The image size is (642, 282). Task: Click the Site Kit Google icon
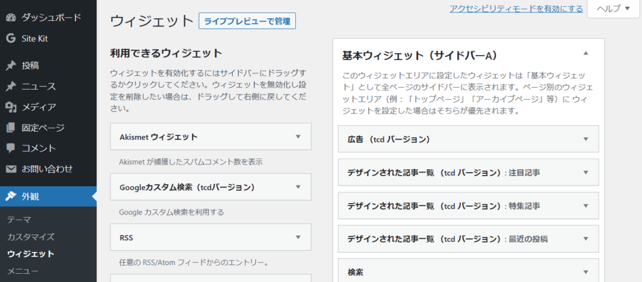pyautogui.click(x=11, y=38)
